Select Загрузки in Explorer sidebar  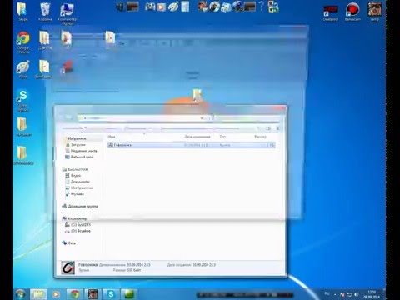click(x=78, y=144)
